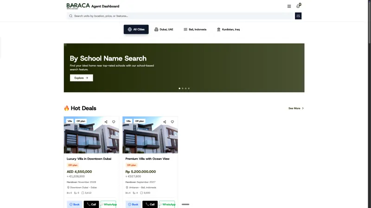Viewport: 371px width, 208px height.
Task: Switch to Kurdistan, Iraq tab
Action: pos(228,30)
